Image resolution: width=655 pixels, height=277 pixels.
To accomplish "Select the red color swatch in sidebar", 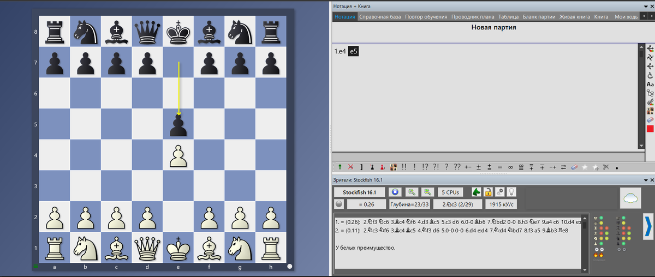I will [650, 129].
